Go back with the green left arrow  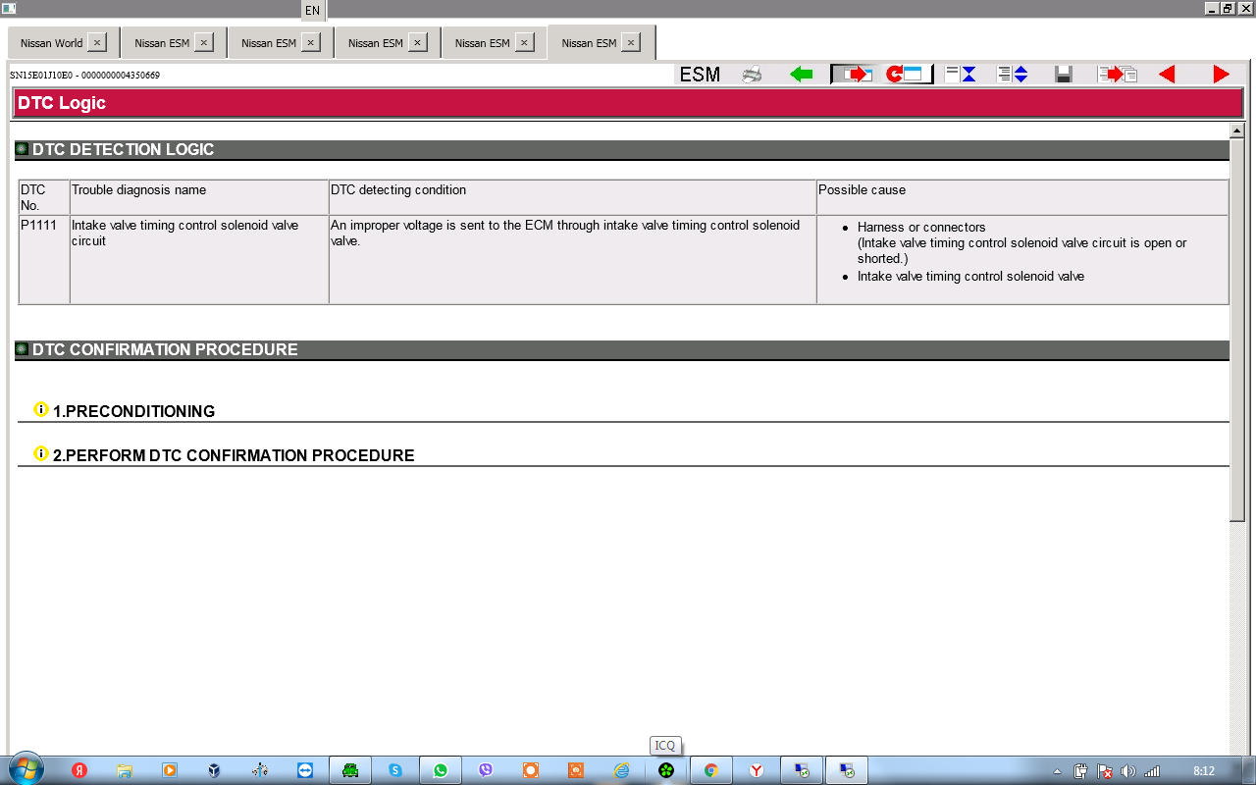[802, 75]
